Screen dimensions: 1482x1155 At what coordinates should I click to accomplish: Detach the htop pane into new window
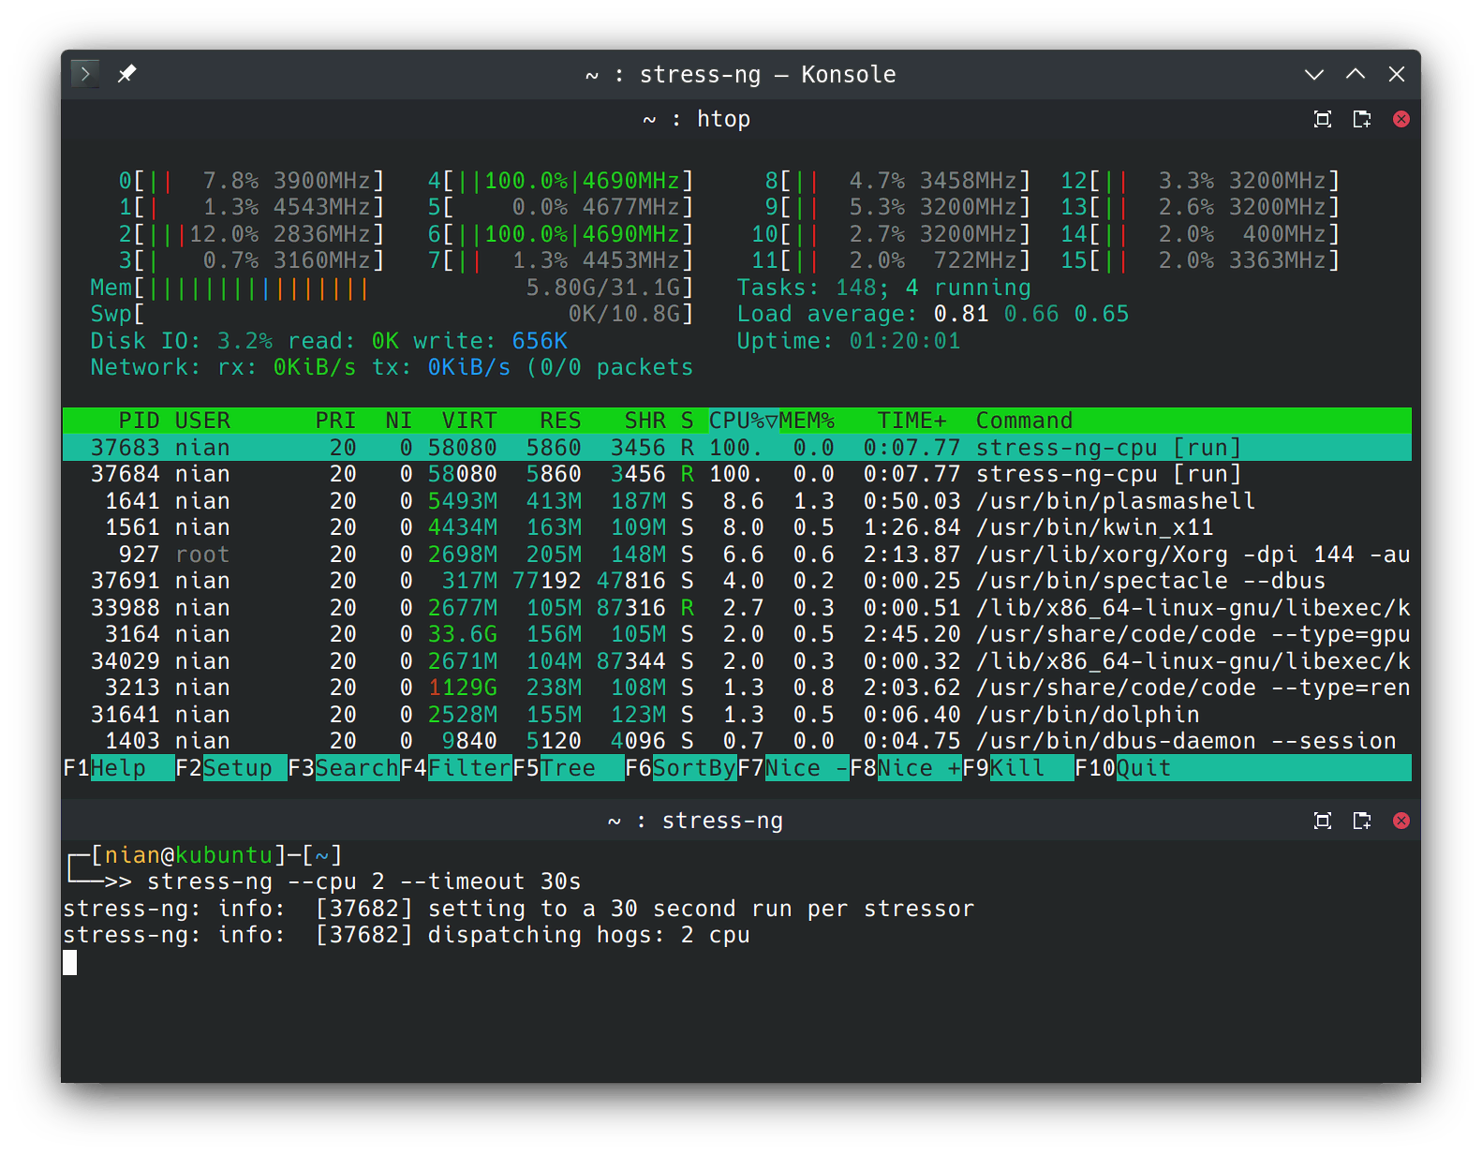(1362, 119)
